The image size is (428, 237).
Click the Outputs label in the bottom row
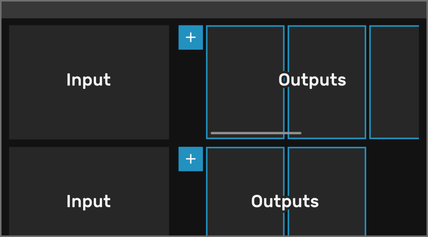click(x=285, y=201)
